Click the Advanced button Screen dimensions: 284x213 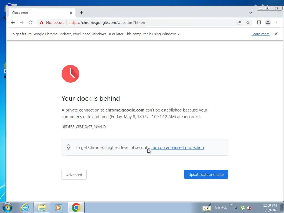coord(74,175)
